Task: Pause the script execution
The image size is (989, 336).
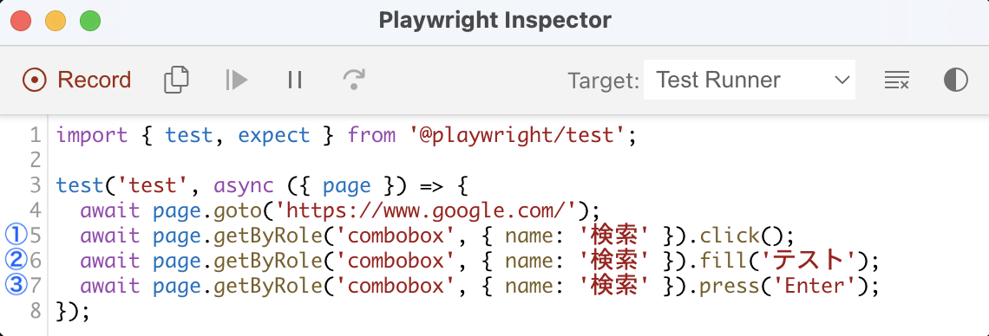Action: 295,80
